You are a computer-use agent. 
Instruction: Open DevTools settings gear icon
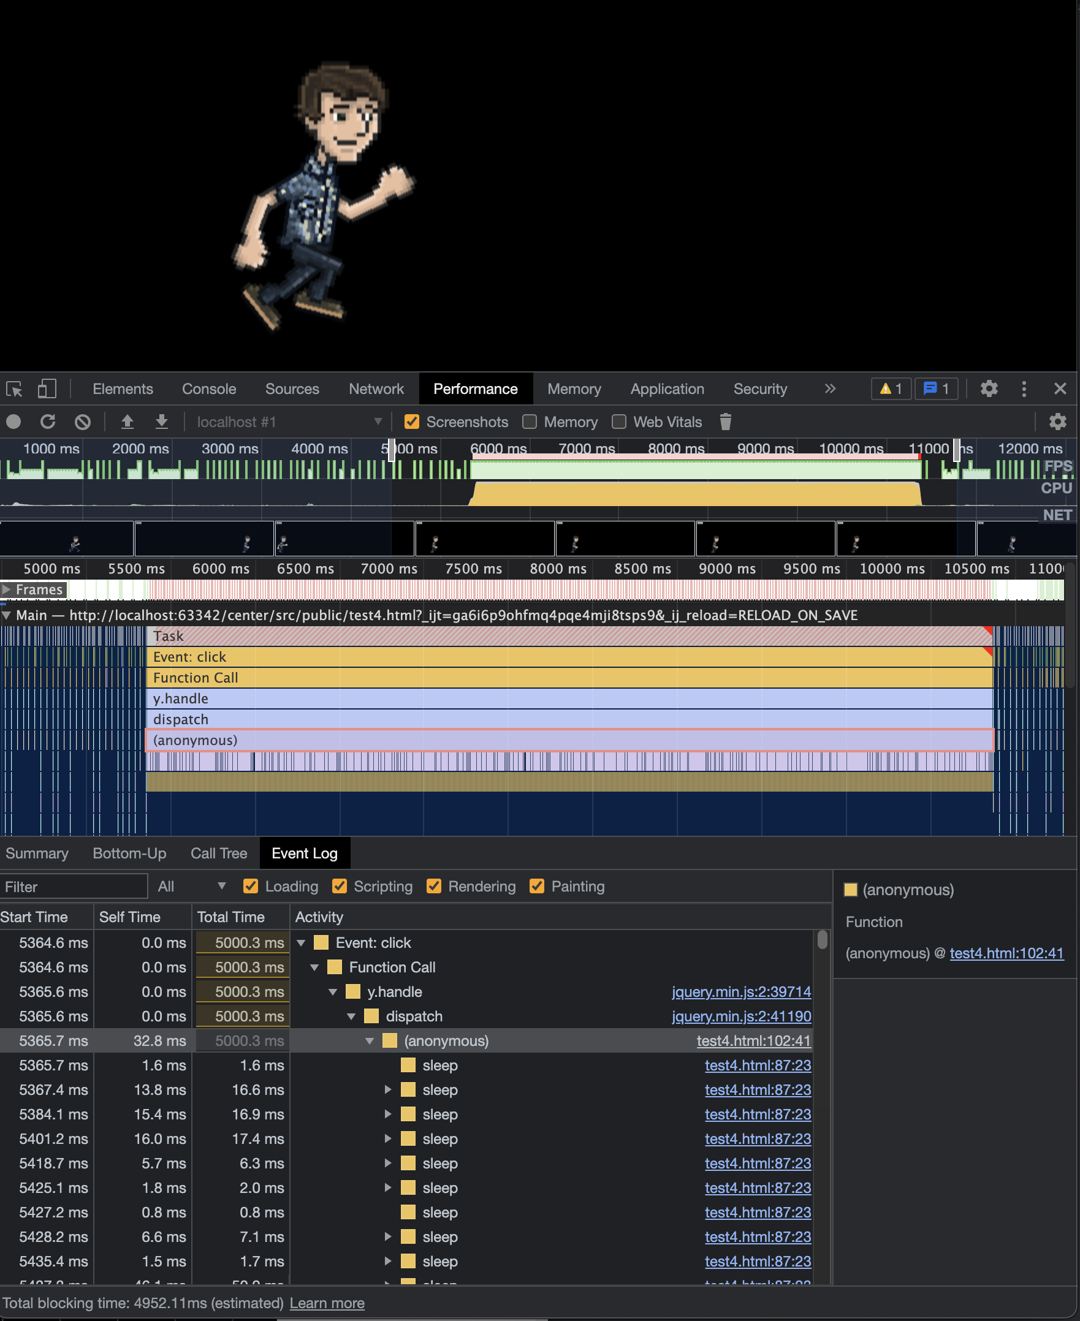click(x=989, y=388)
